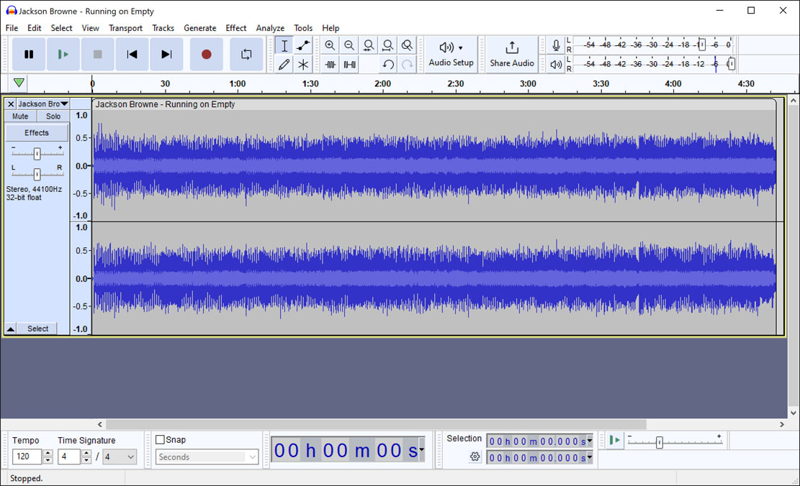Open the Transport menu
The width and height of the screenshot is (800, 486).
click(125, 28)
